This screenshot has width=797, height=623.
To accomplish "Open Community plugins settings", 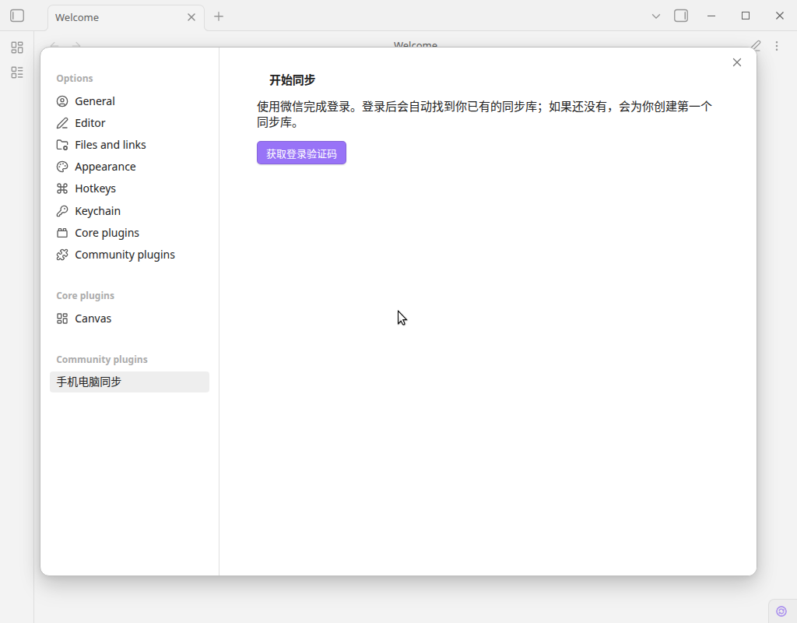I will pos(130,255).
